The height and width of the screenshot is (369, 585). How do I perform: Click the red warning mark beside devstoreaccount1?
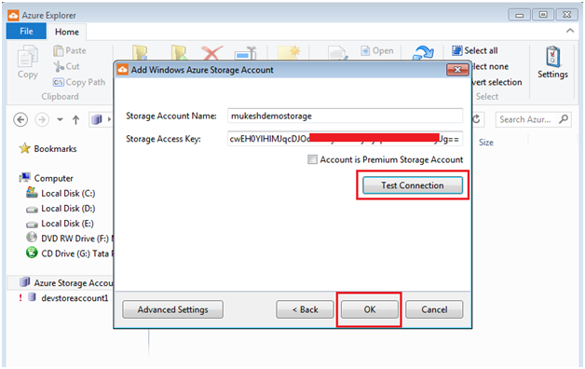pos(20,298)
